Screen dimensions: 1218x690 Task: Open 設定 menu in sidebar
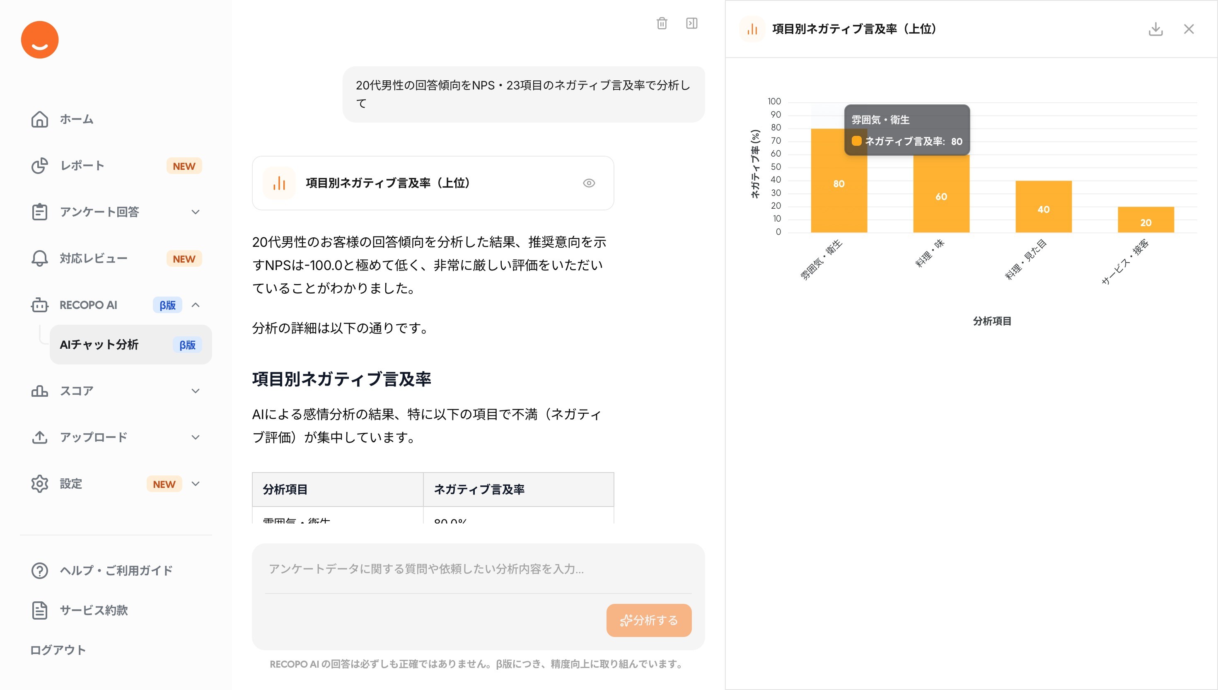coord(71,484)
